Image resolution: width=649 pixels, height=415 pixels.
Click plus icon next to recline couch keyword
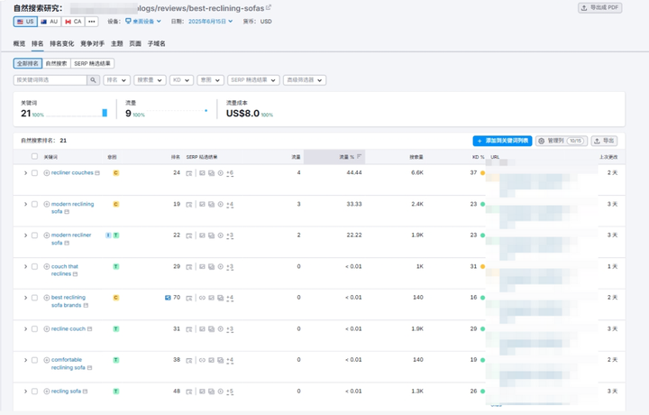point(47,329)
